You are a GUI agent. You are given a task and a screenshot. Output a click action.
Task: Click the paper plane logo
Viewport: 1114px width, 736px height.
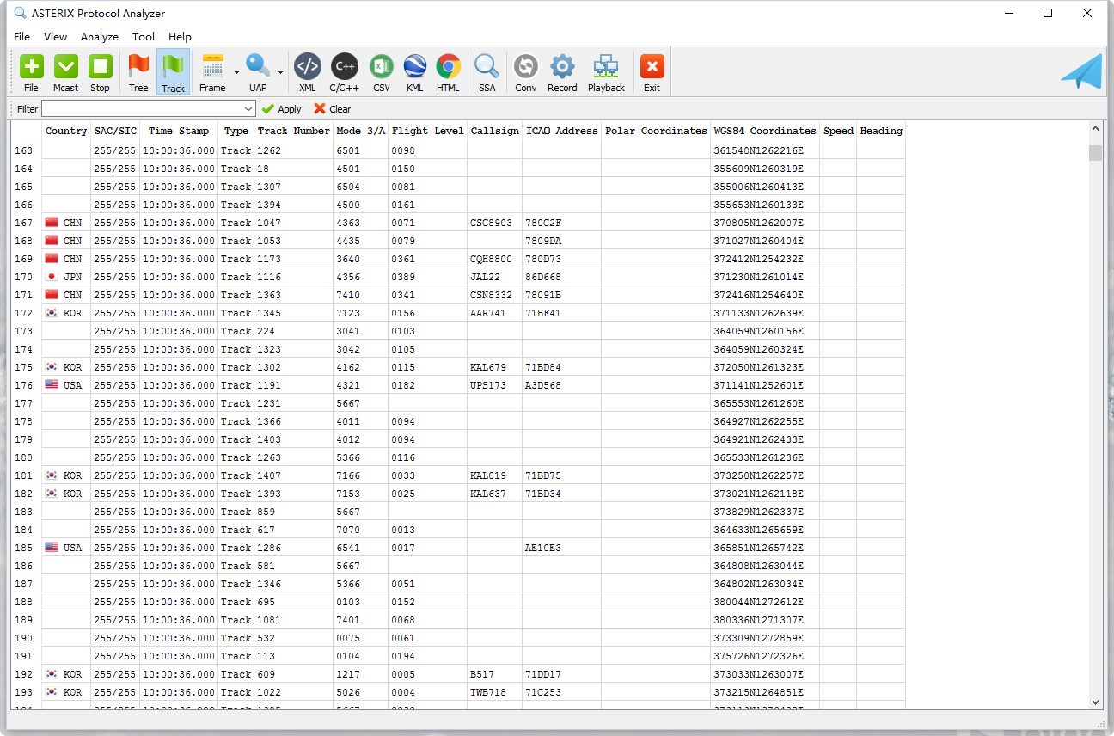click(1081, 71)
